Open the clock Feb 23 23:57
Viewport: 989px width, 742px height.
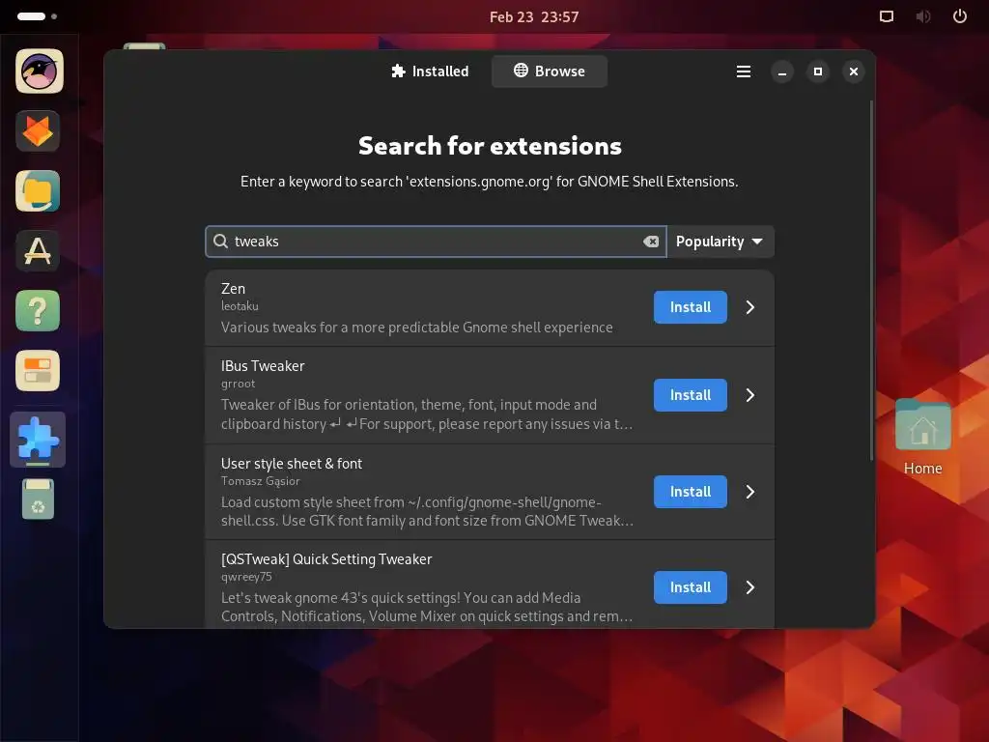tap(533, 17)
